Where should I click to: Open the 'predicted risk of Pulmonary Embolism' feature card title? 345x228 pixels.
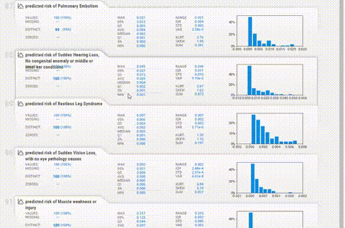pos(62,6)
